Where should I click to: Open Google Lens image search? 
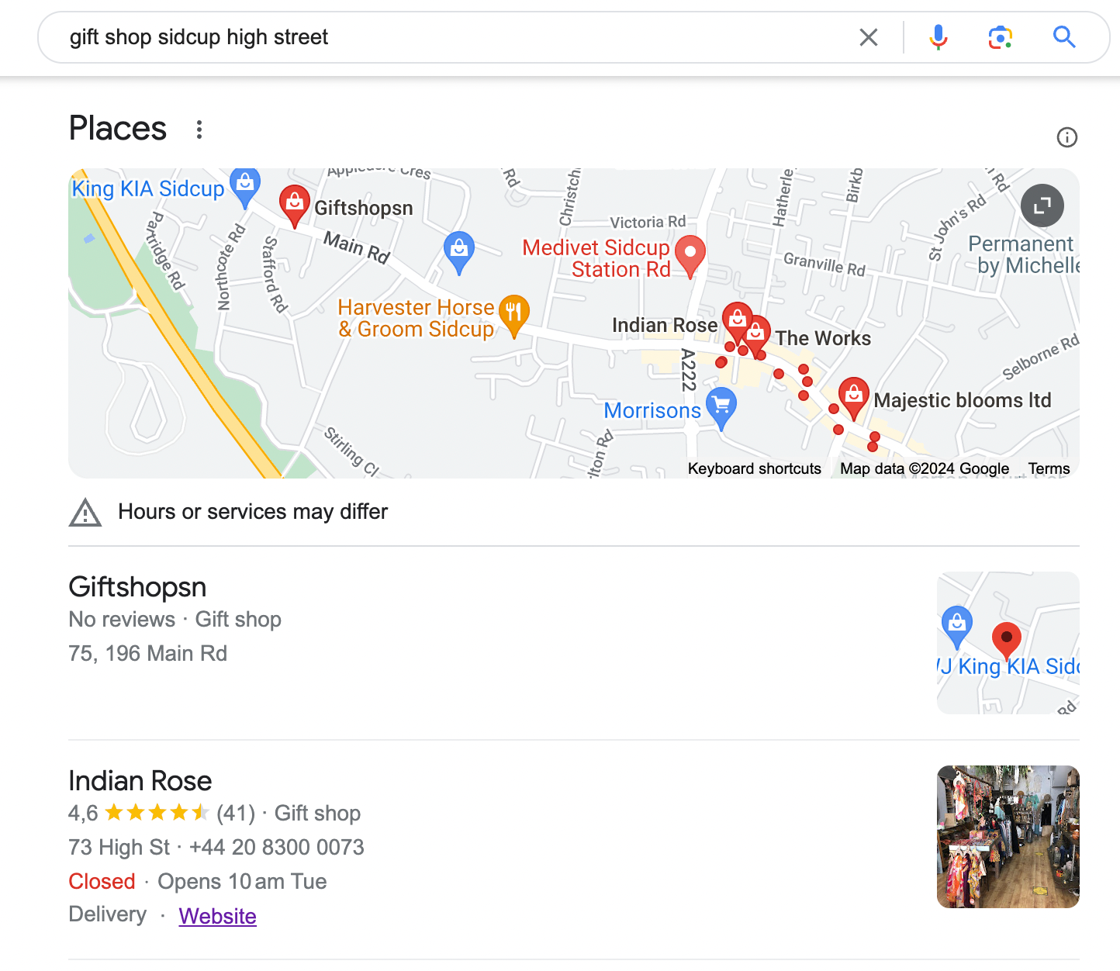1001,36
